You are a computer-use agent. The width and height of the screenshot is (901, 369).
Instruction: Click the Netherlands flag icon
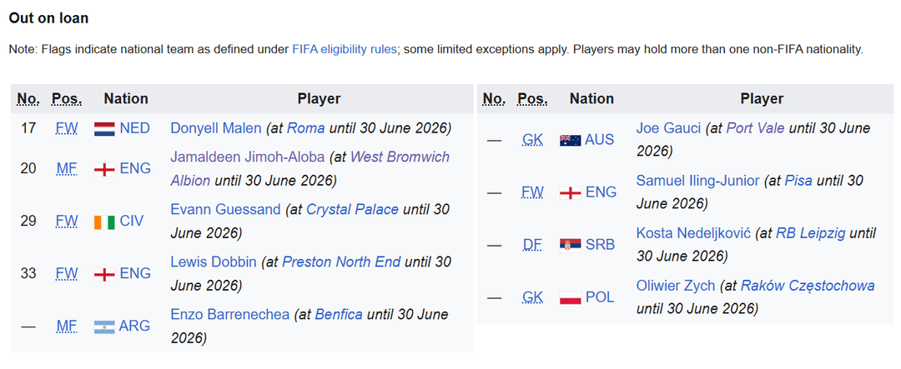pyautogui.click(x=104, y=128)
